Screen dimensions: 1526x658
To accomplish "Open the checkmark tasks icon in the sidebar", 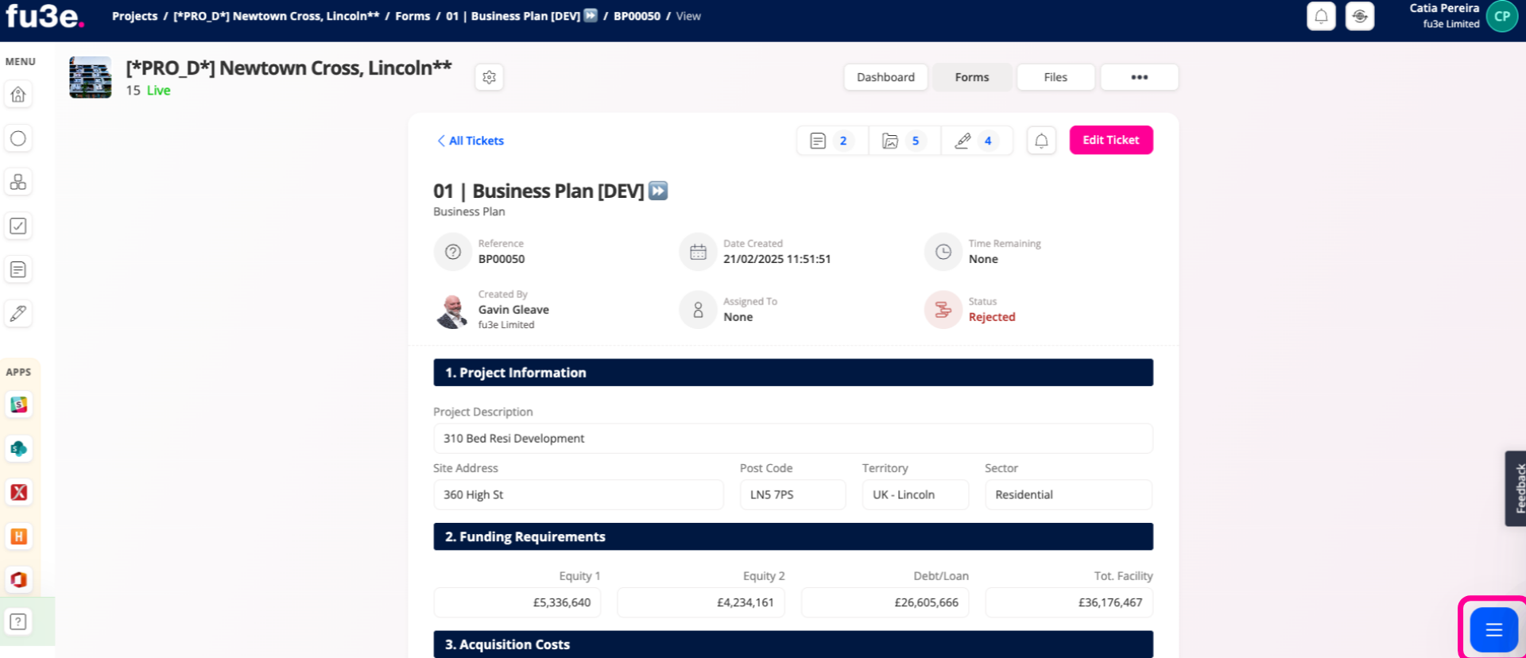I will (18, 226).
